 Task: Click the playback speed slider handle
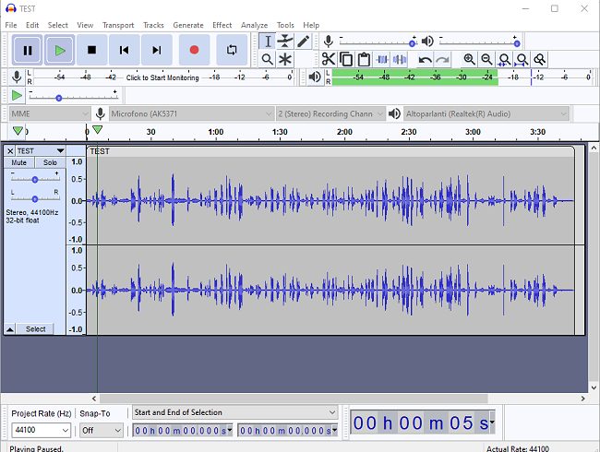point(58,98)
